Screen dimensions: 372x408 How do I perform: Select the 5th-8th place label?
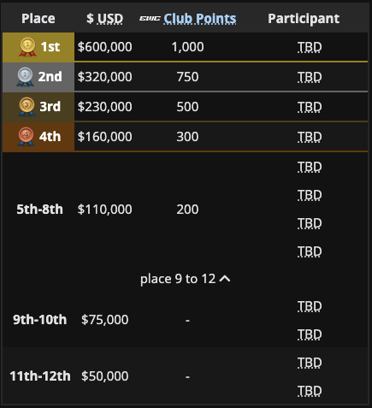[39, 210]
